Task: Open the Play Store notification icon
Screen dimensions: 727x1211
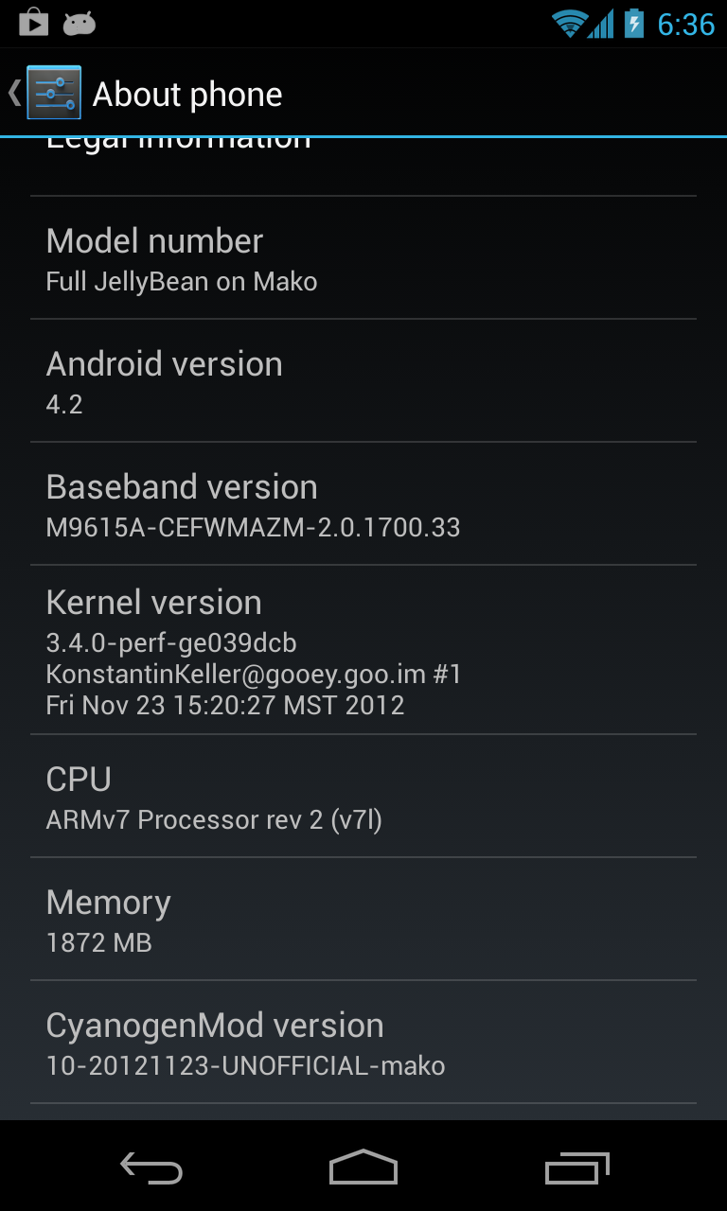Action: [33, 23]
